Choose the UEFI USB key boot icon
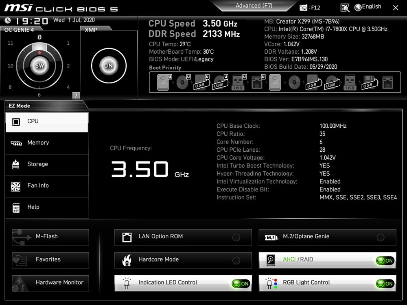The height and width of the screenshot is (305, 407). coord(239,83)
